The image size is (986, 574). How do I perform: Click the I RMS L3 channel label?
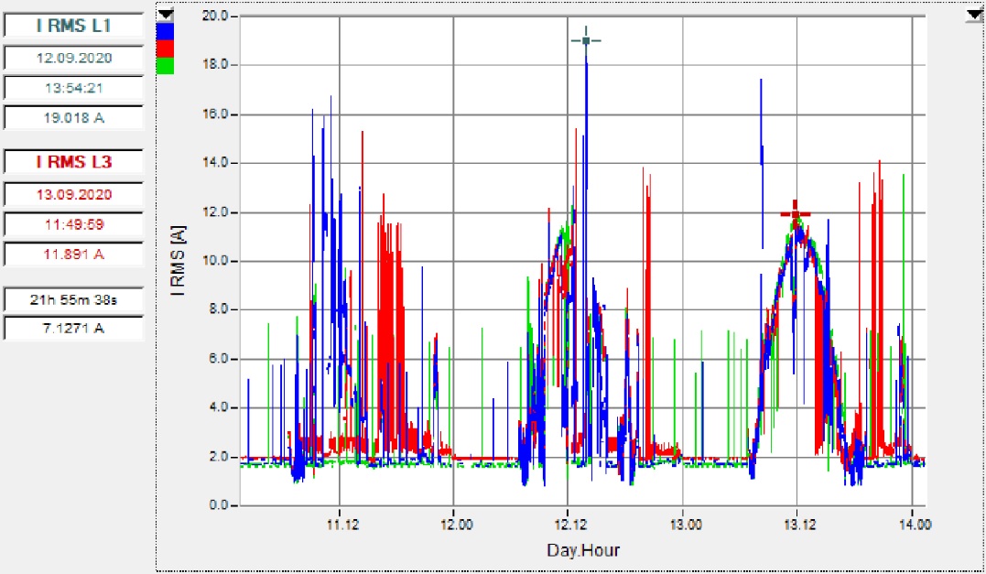pyautogui.click(x=73, y=162)
